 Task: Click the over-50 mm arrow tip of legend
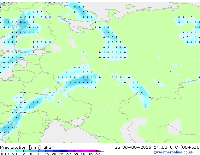click(x=100, y=151)
